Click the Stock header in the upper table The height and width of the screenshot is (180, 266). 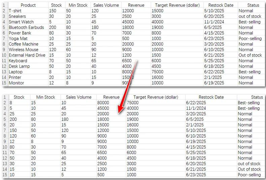point(57,5)
